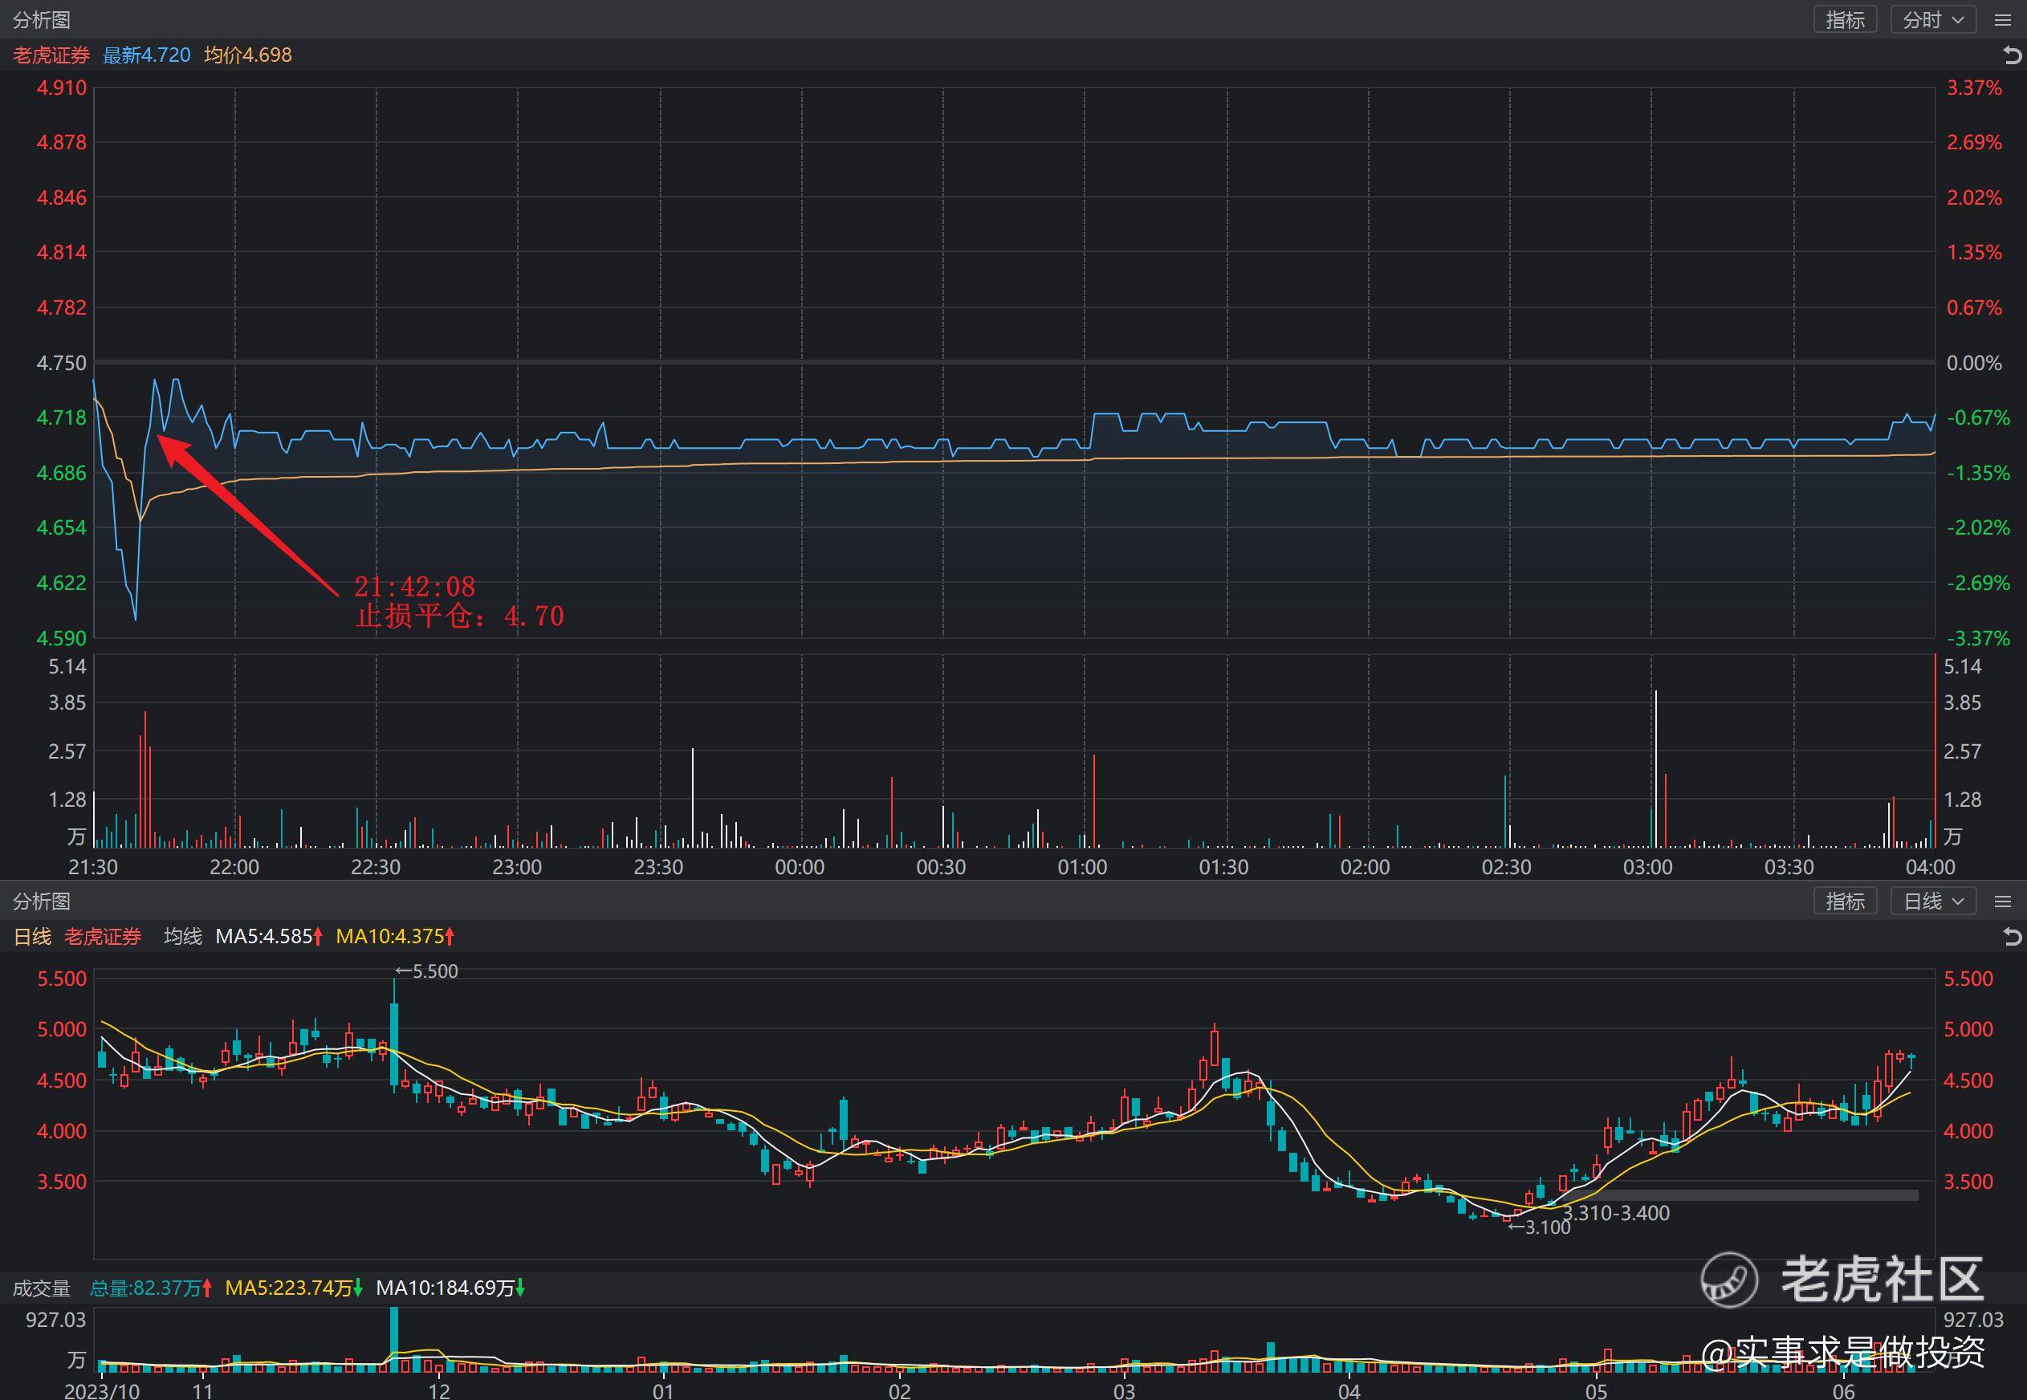Click the 4.590 price axis label
The image size is (2027, 1400).
pos(61,637)
